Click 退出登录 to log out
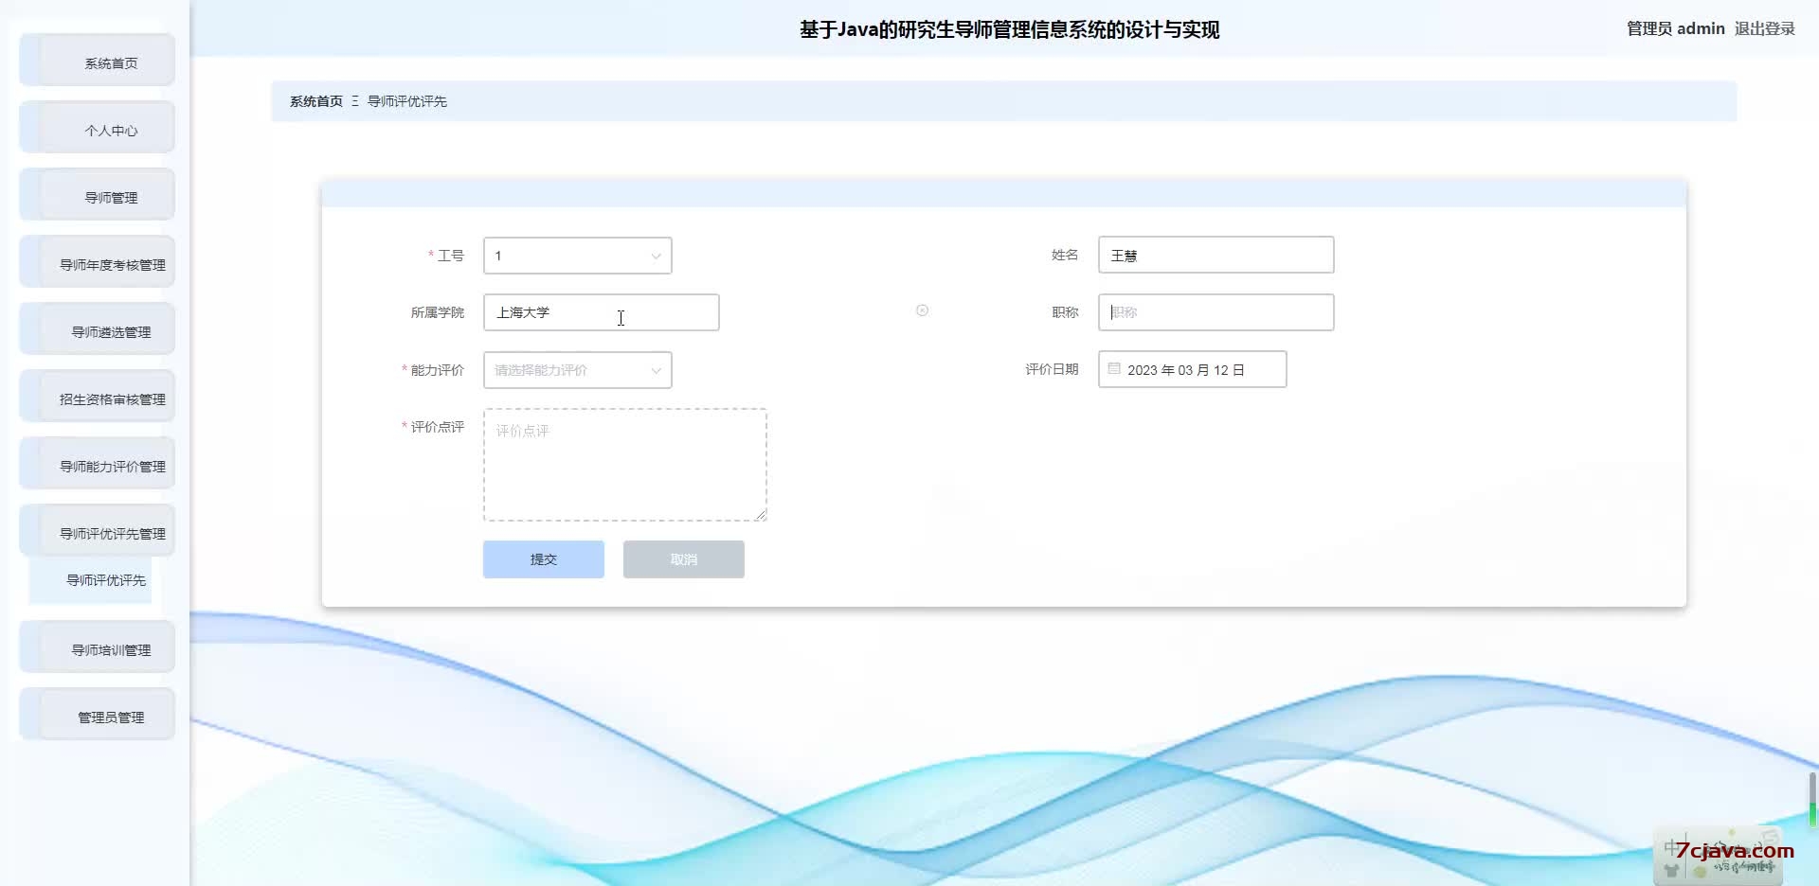The image size is (1819, 886). coord(1766,28)
